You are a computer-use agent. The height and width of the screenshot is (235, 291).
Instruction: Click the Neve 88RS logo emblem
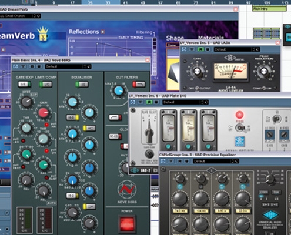[x=127, y=190]
